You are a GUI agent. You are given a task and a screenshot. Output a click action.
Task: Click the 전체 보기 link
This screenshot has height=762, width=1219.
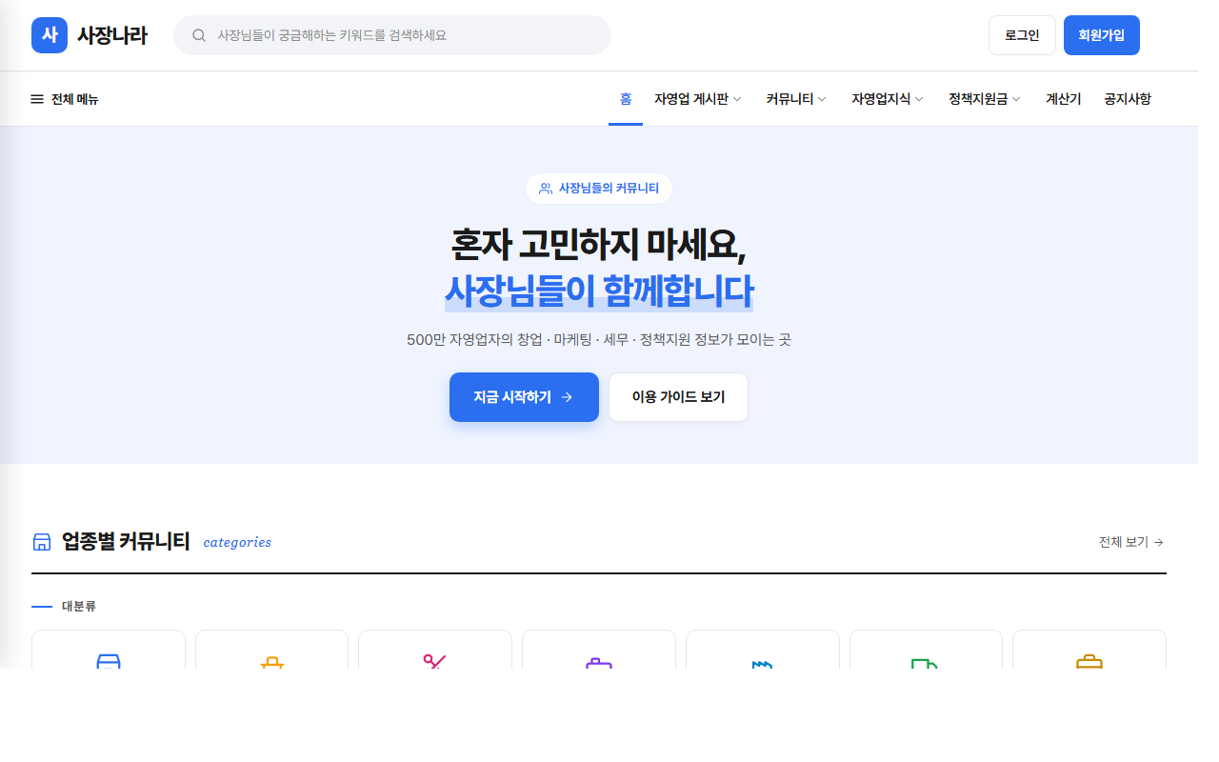(x=1129, y=541)
